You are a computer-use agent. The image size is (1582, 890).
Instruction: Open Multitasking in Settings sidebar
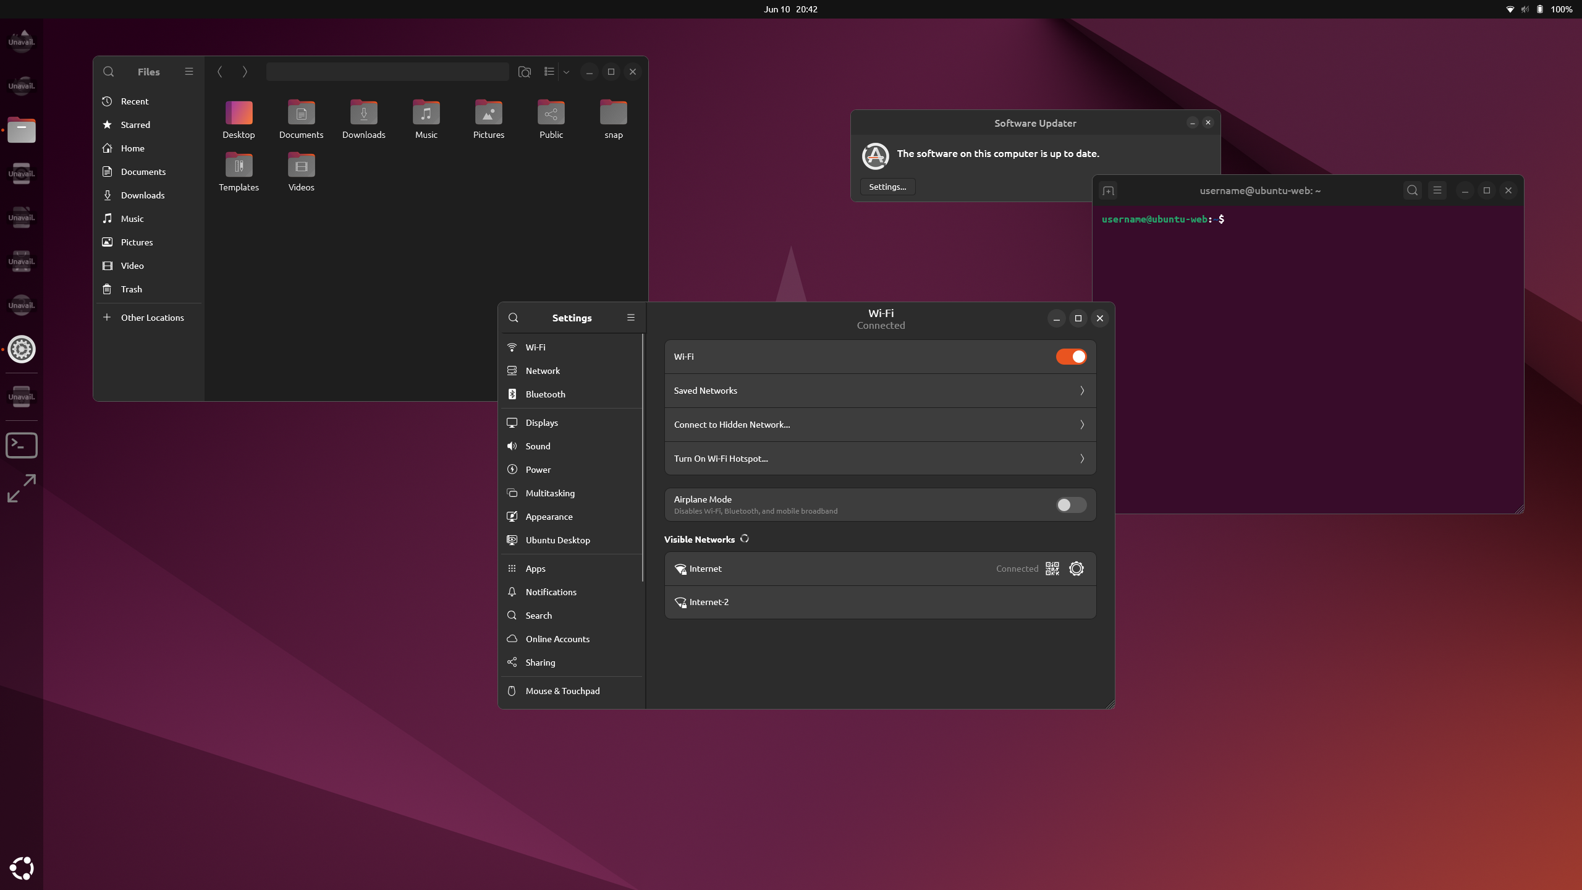point(570,493)
